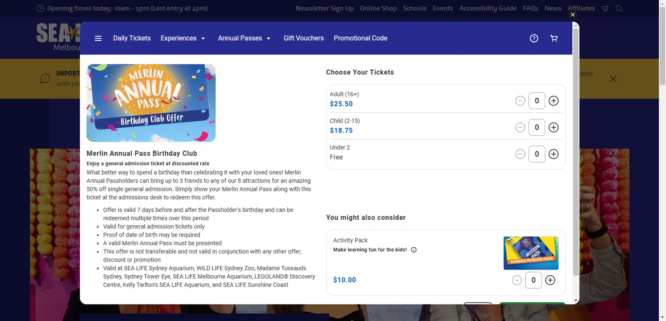Add one Activity Pack with plus
The image size is (666, 321).
(550, 280)
